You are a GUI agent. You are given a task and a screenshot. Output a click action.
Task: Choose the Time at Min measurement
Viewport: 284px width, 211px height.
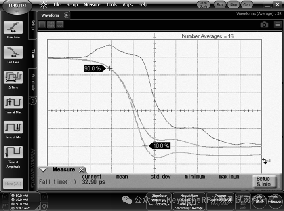point(13,128)
